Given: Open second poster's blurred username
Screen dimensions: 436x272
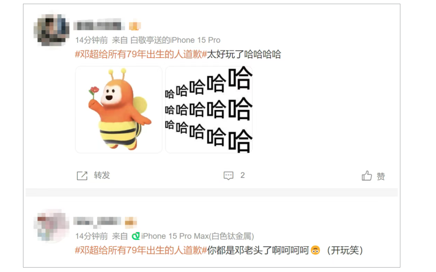Looking at the screenshot, I should click(x=97, y=221).
